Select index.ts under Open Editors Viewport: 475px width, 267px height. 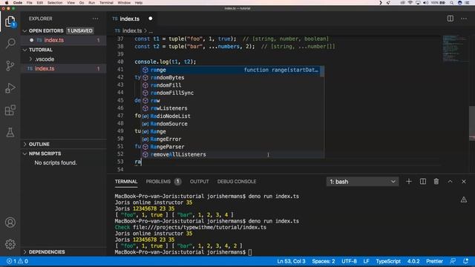(x=64, y=40)
